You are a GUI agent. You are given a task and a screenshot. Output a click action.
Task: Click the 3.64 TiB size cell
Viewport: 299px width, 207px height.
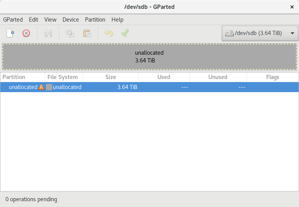click(x=127, y=87)
